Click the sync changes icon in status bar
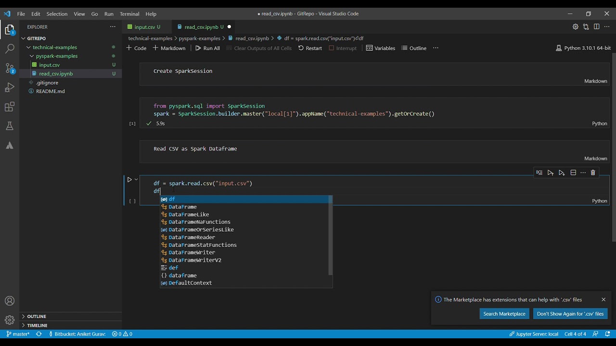Screen dimensions: 616x346 (38, 334)
